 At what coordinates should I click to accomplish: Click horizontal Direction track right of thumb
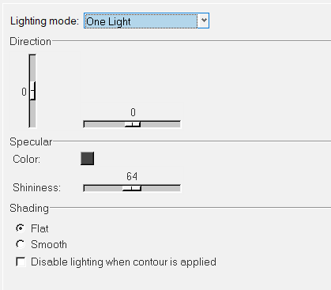pyautogui.click(x=160, y=124)
